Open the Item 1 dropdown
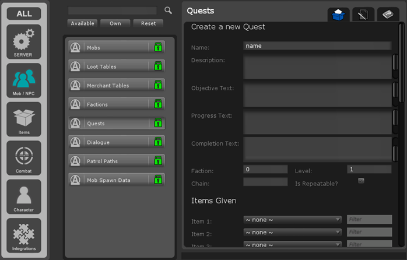 pyautogui.click(x=292, y=220)
